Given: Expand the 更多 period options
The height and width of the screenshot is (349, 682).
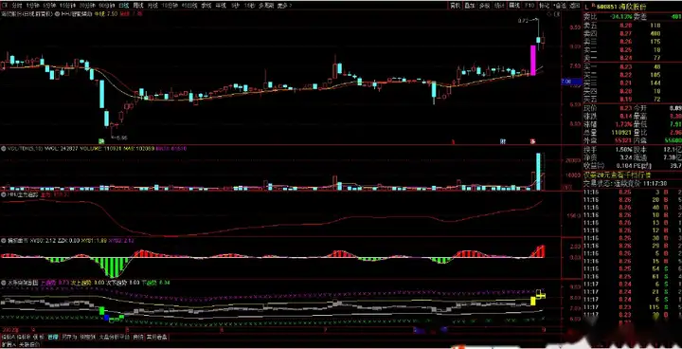Looking at the screenshot, I should coord(284,6).
